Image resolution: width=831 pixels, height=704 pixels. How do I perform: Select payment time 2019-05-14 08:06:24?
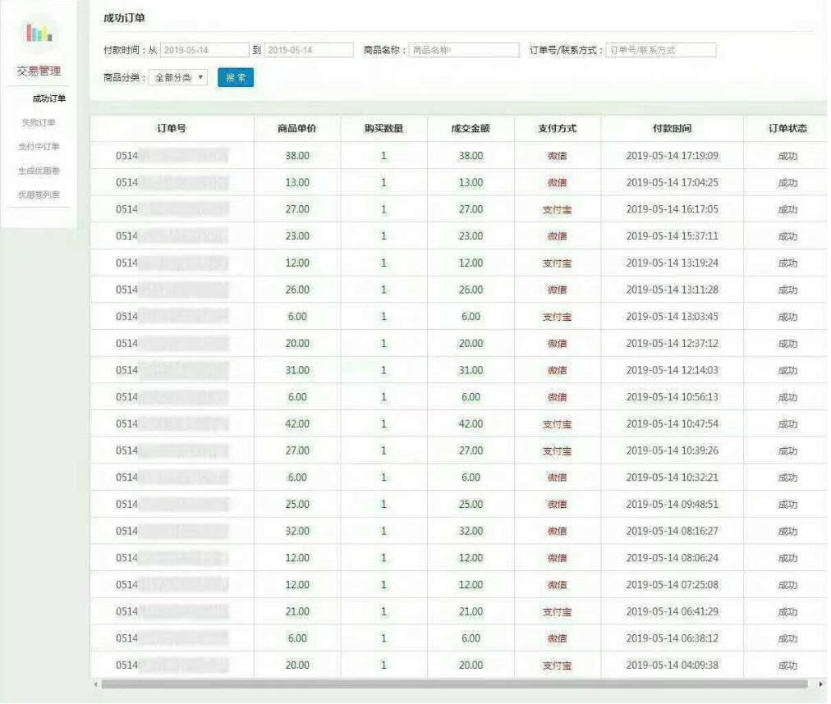point(672,558)
